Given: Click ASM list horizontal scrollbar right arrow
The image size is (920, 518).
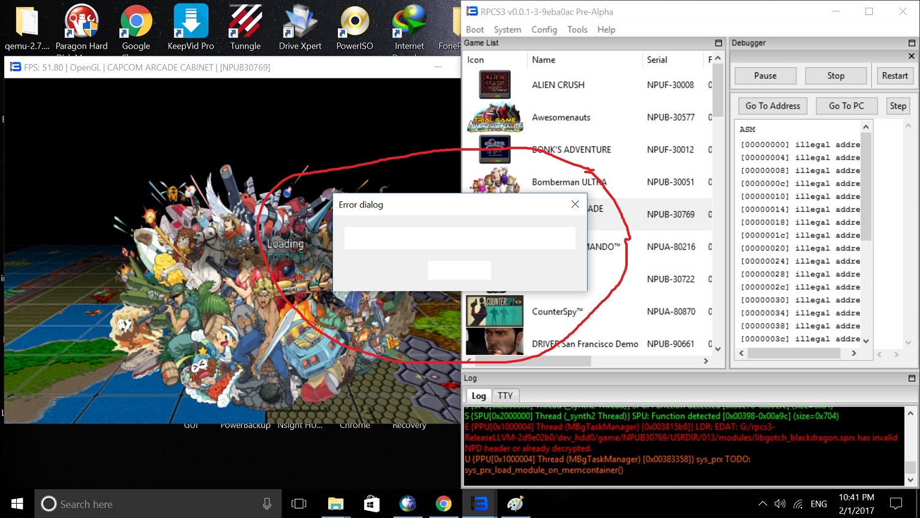Looking at the screenshot, I should point(854,353).
